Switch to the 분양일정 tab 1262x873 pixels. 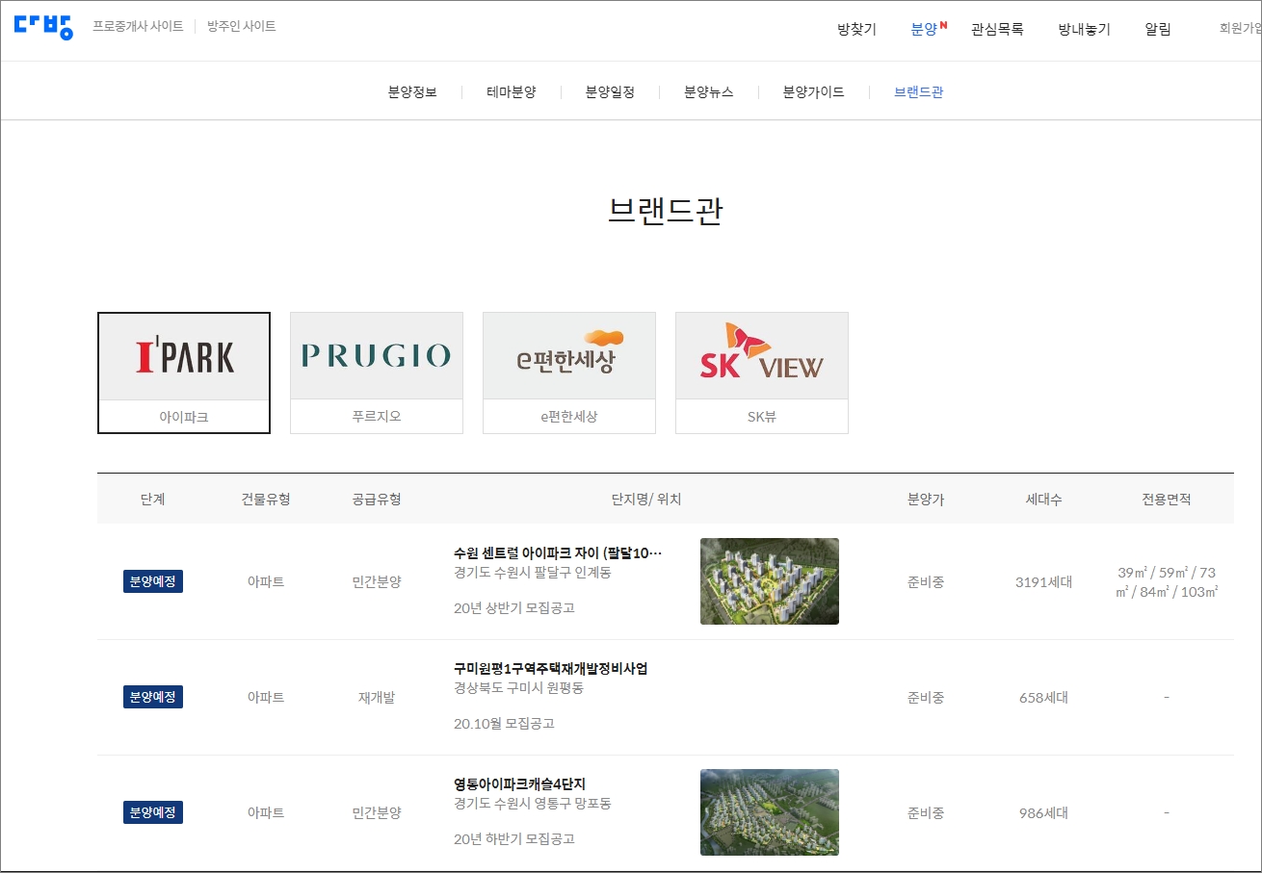(x=610, y=92)
